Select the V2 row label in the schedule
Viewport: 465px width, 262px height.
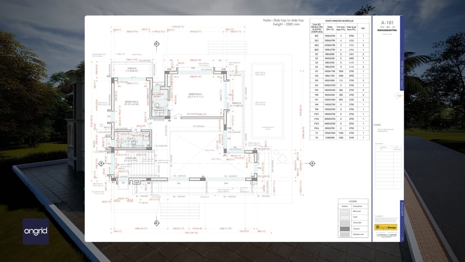(x=316, y=138)
